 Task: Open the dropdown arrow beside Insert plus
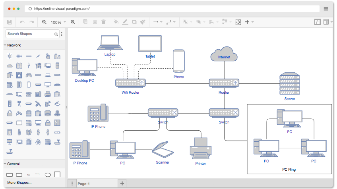click(x=252, y=22)
